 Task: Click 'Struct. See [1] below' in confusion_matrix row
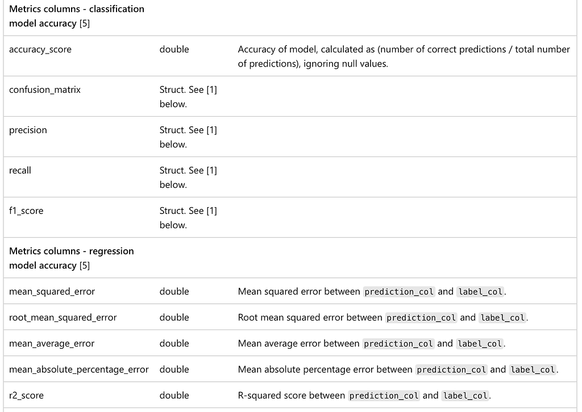(x=188, y=97)
